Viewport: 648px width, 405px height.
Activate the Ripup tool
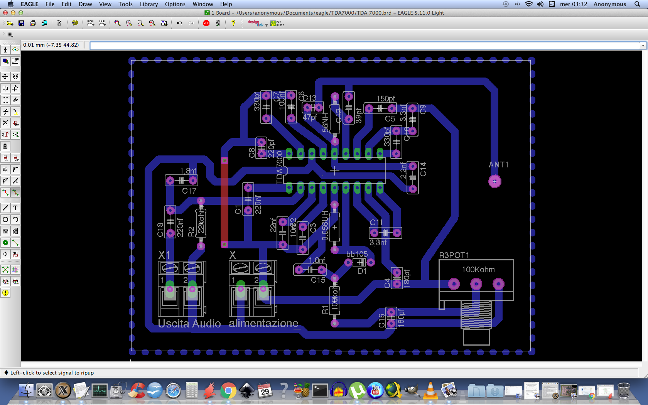(x=15, y=192)
